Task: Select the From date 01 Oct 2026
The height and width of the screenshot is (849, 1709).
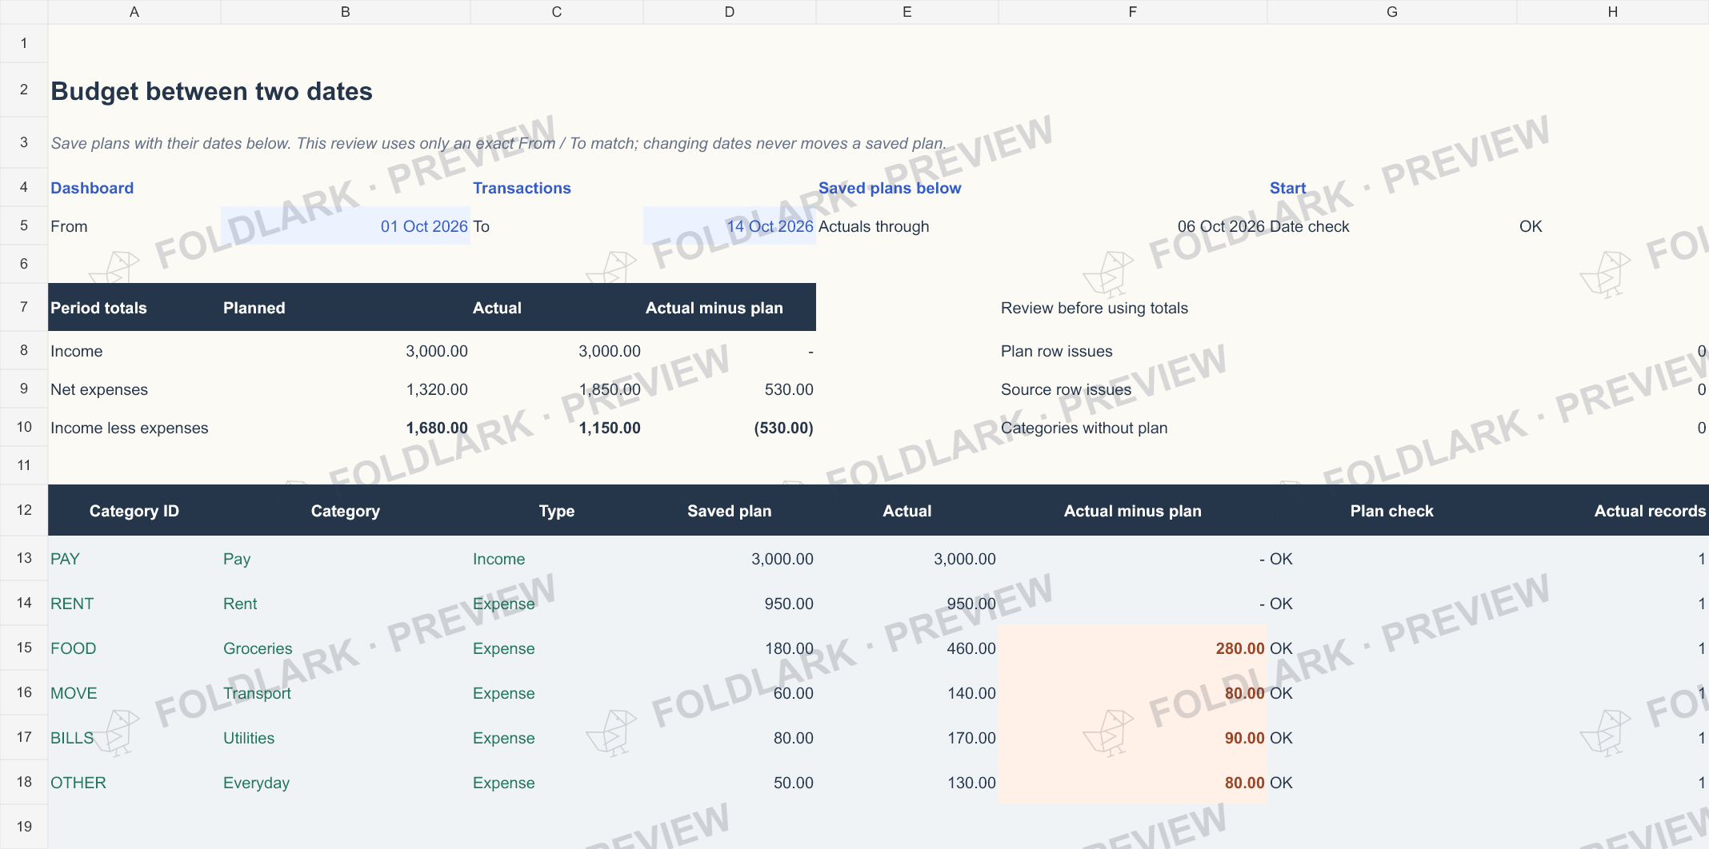Action: coord(346,226)
